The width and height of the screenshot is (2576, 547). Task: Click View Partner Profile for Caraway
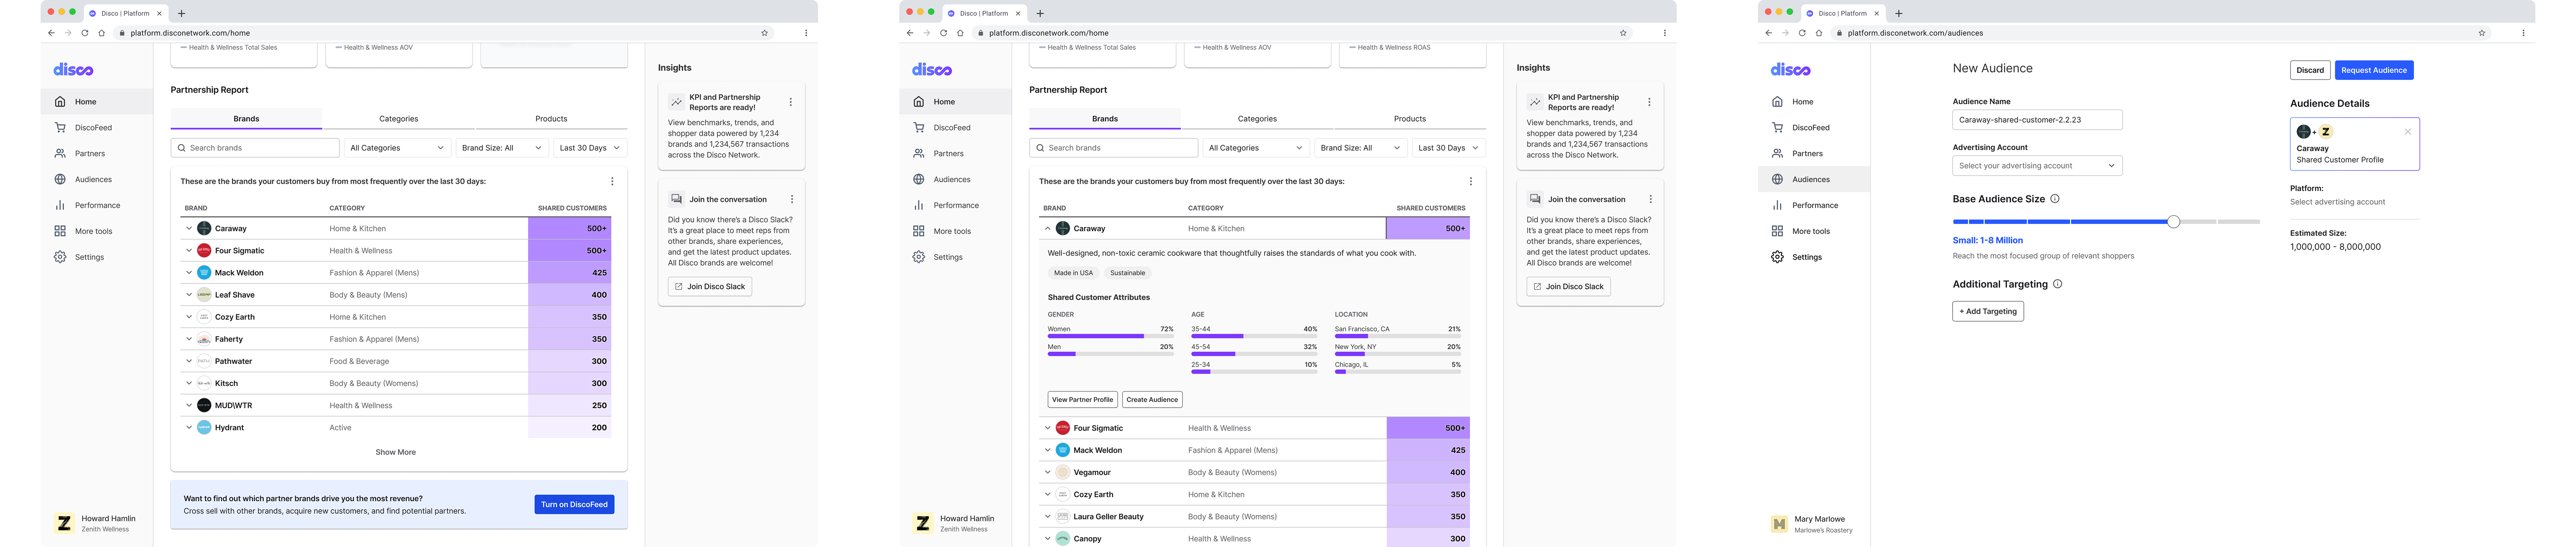point(1082,400)
